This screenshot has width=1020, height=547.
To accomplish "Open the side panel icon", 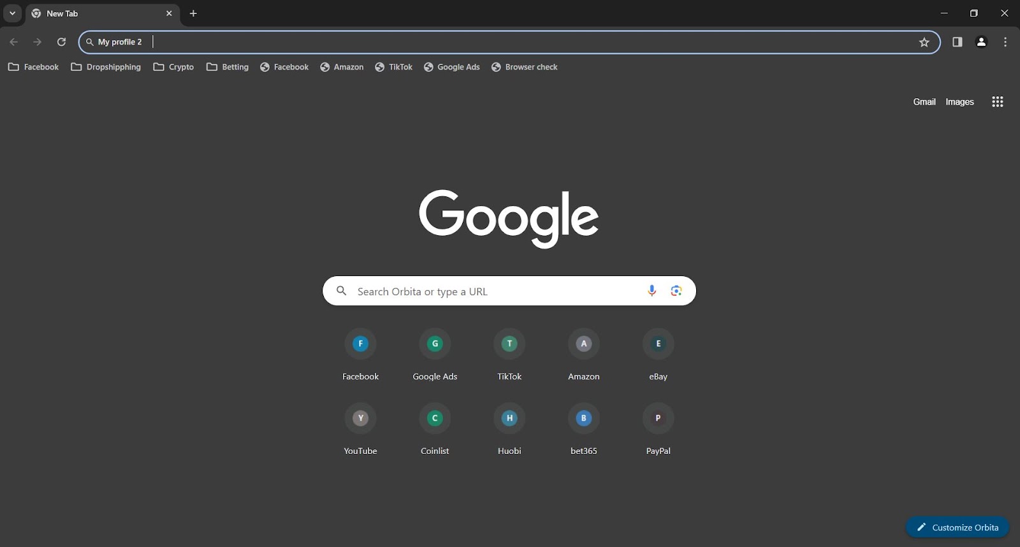I will [x=957, y=42].
